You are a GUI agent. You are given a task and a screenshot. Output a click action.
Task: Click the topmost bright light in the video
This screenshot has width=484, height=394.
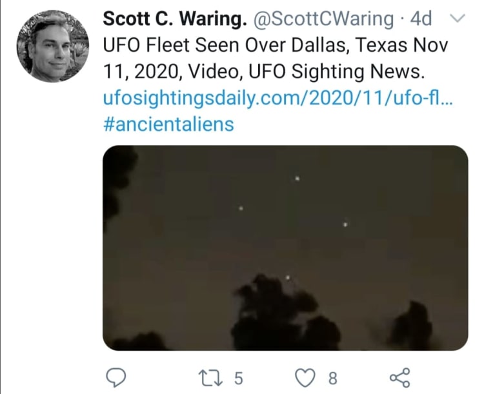pos(297,179)
